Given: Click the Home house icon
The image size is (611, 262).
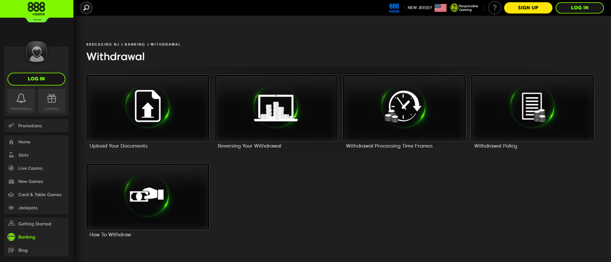Looking at the screenshot, I should click(x=11, y=142).
